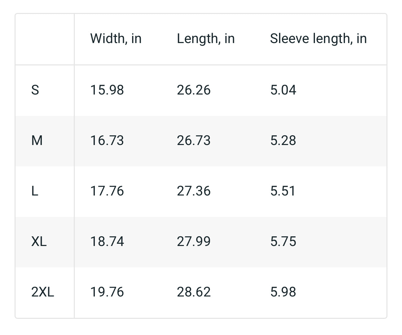
Task: Select the L size row label
Action: coord(35,191)
